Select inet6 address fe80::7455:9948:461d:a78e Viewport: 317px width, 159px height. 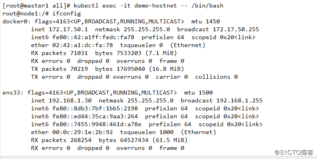[x=97, y=124]
